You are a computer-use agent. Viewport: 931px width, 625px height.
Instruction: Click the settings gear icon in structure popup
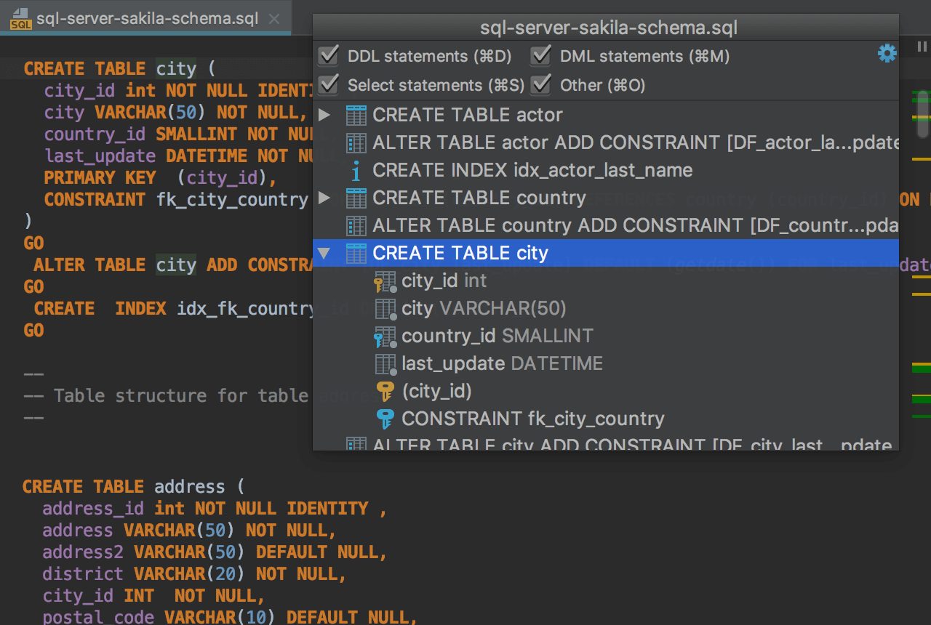tap(887, 54)
